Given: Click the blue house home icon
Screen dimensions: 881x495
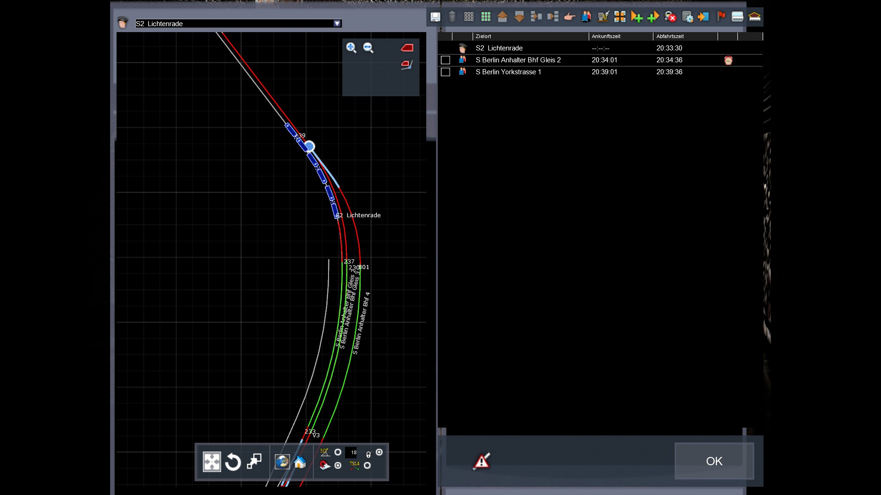Looking at the screenshot, I should [x=300, y=462].
